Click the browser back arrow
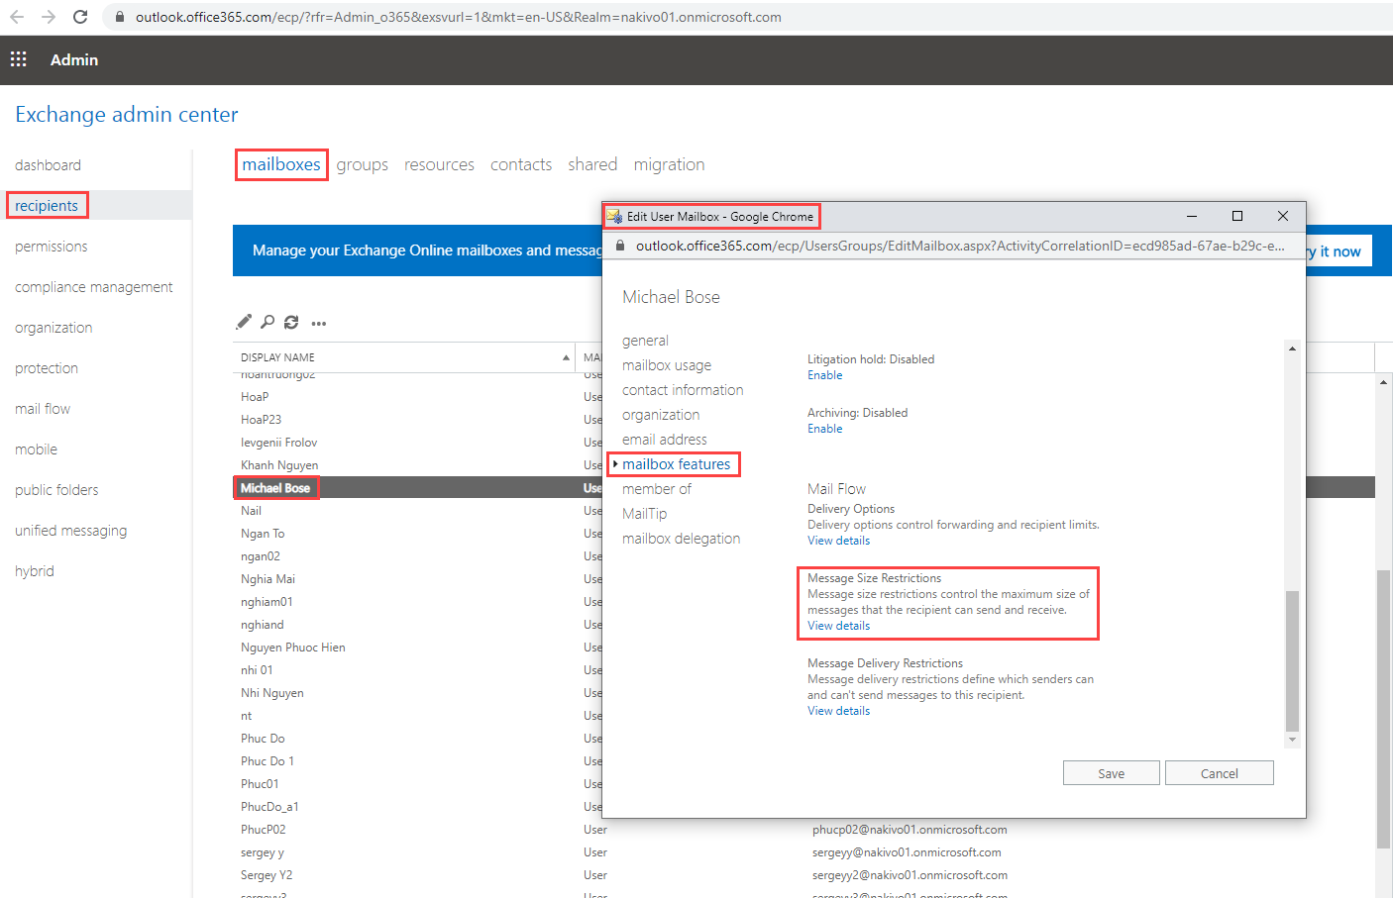 pyautogui.click(x=17, y=17)
